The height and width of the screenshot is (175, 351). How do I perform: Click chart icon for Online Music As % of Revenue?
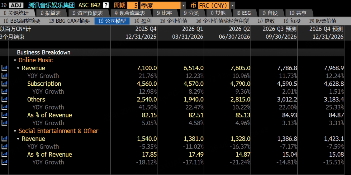click(x=4, y=115)
